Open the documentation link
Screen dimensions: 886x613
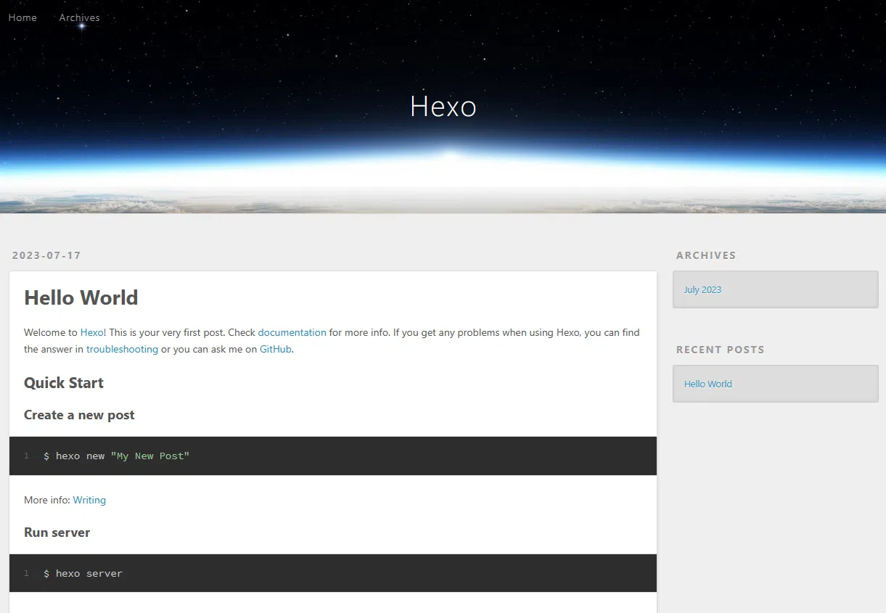(292, 332)
